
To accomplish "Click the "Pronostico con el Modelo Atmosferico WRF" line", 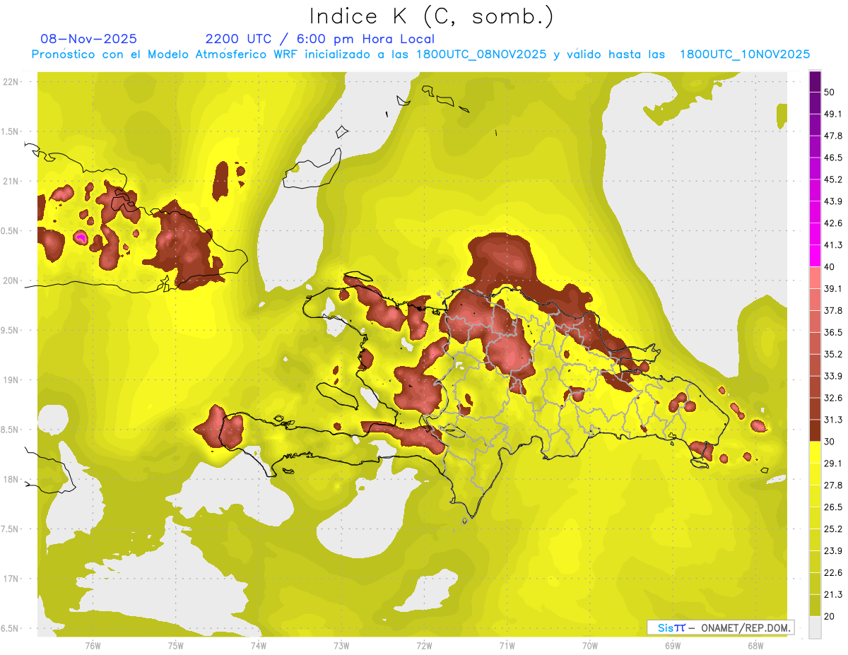I will tap(420, 54).
